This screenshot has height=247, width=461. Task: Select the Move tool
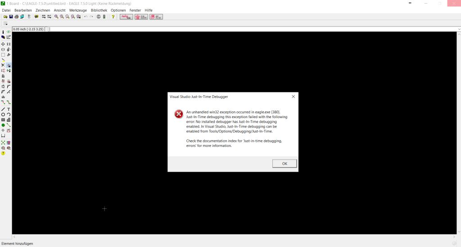tap(3, 44)
